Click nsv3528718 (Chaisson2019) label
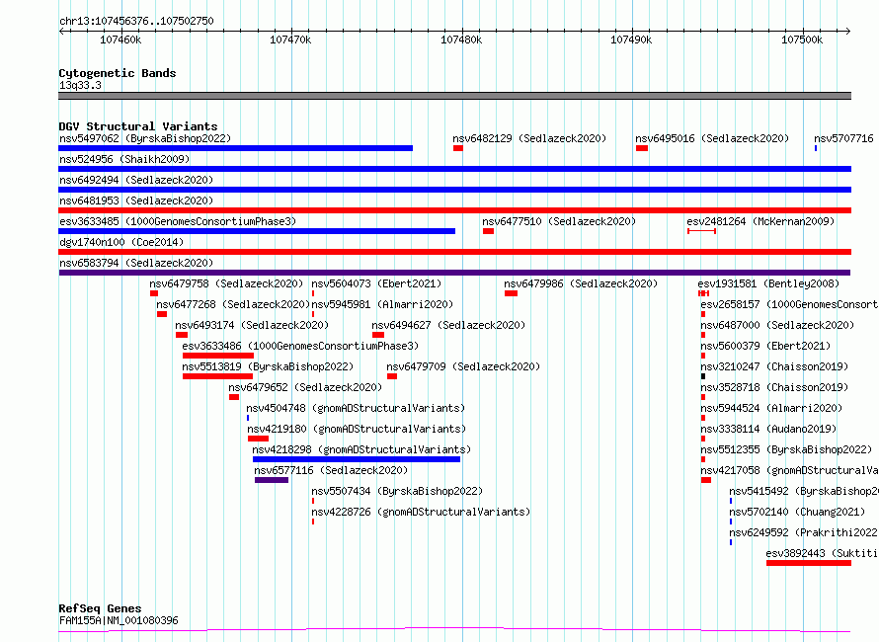 (x=774, y=387)
